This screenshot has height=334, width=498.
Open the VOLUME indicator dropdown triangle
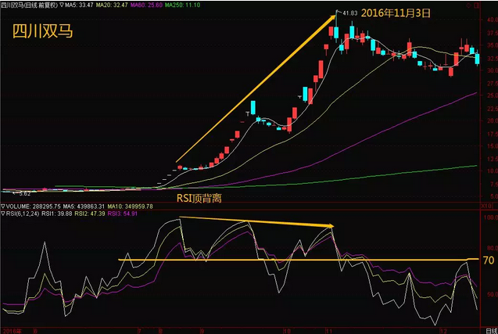(x=3, y=206)
